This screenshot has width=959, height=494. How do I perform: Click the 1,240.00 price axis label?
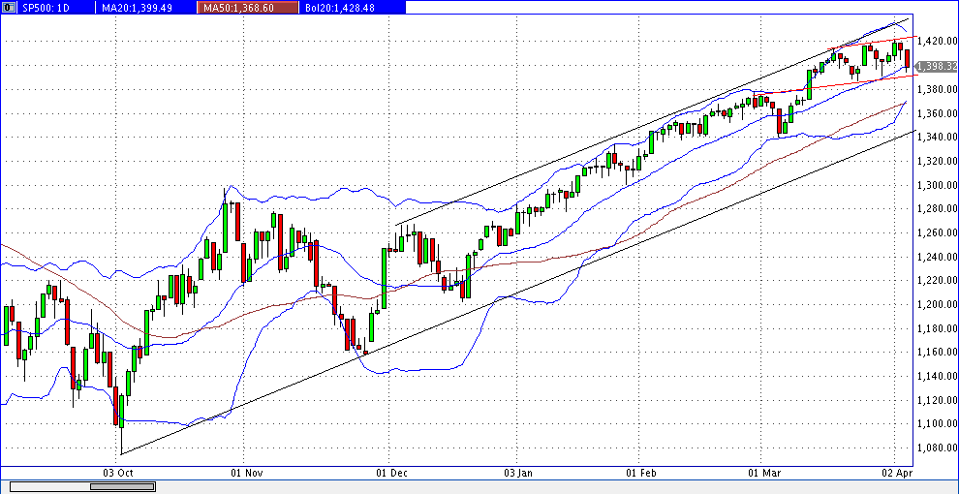tap(938, 257)
